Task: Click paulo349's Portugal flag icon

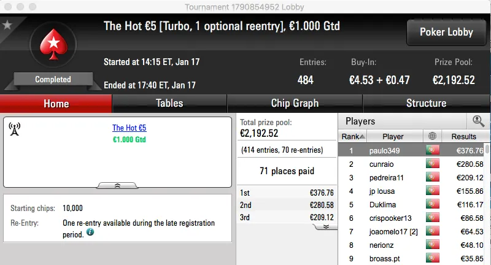Action: 433,150
